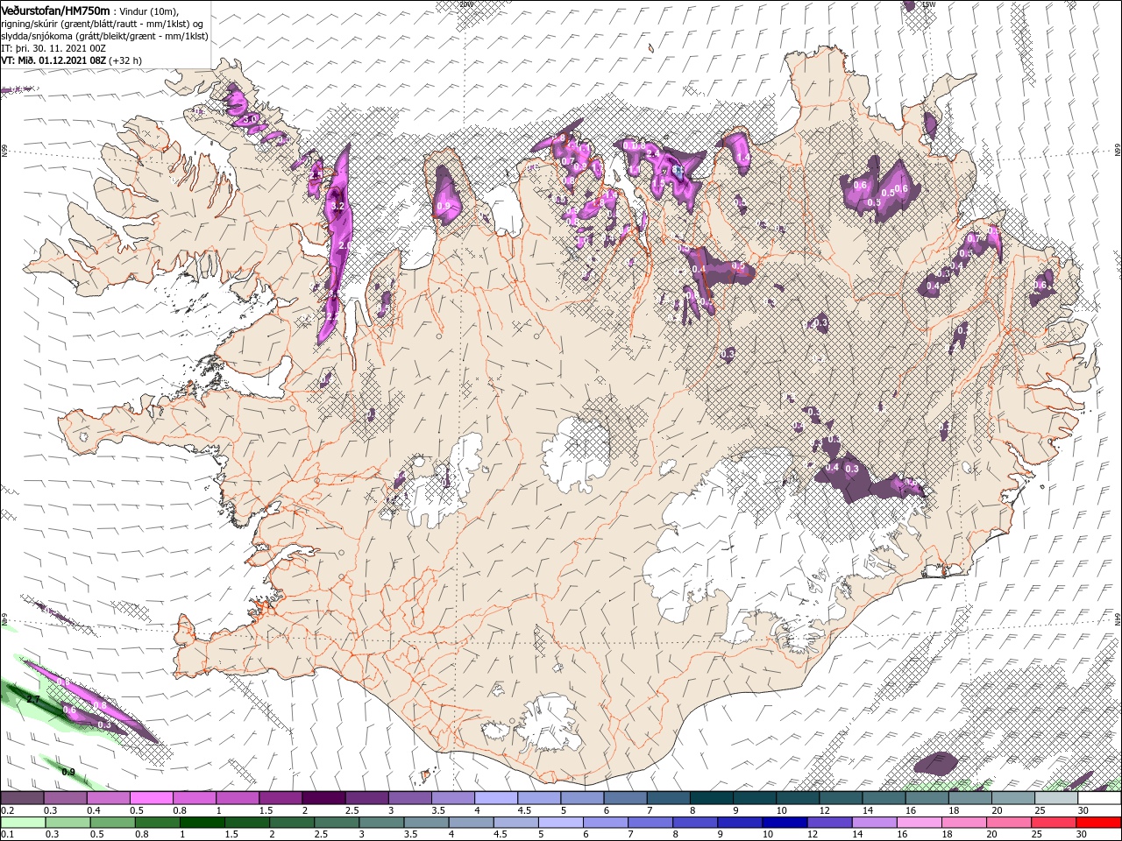Viewport: 1122px width, 841px height.
Task: Click the '1.4' snowfall value in the north
Action: (x=743, y=159)
